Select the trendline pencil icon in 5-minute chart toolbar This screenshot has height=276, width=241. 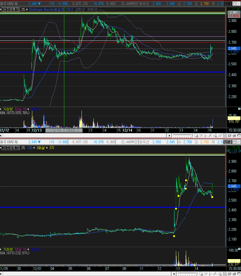(x=215, y=274)
